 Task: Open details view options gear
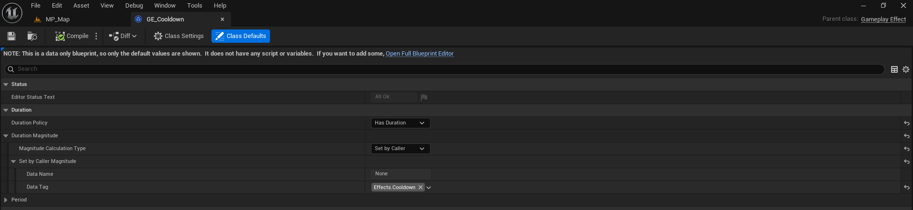906,69
